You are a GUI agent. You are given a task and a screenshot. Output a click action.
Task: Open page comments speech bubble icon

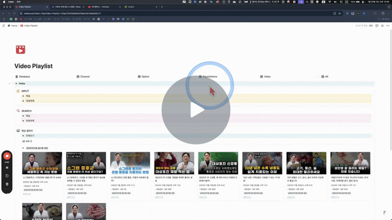377,26
